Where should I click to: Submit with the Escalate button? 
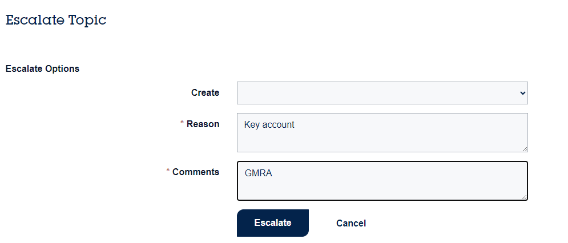coord(273,222)
